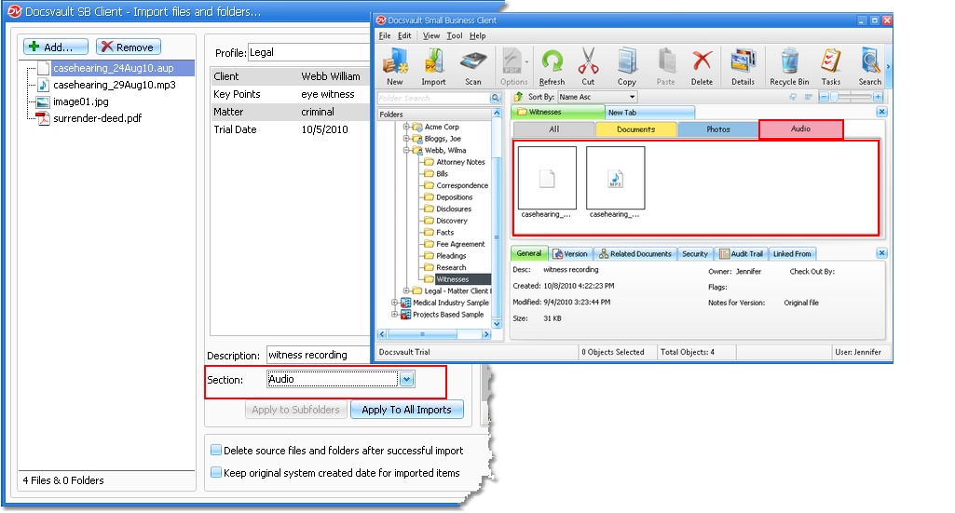Select the MP3 casehearing thumbnail
The image size is (955, 513).
[615, 178]
